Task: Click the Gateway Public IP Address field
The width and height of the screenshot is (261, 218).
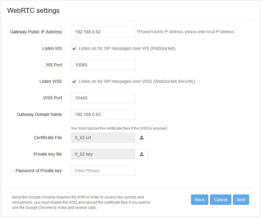Action: coord(103,32)
